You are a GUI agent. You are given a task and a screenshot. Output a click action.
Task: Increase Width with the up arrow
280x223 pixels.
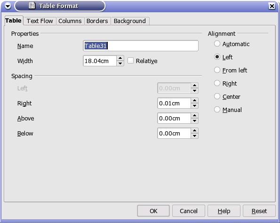point(120,58)
